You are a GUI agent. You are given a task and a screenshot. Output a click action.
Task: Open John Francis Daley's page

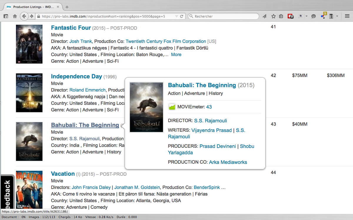pyautogui.click(x=91, y=187)
